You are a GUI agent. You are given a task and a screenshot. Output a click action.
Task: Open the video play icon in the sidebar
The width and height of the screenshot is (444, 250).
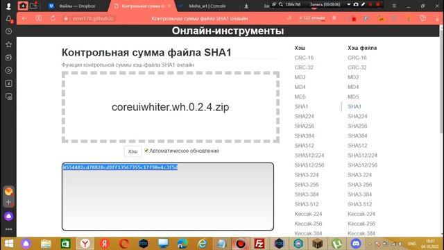pyautogui.click(x=8, y=70)
